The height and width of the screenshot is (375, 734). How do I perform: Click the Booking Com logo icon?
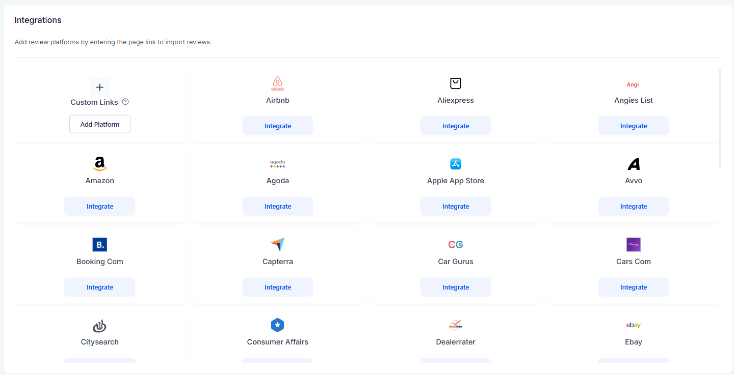pos(100,245)
